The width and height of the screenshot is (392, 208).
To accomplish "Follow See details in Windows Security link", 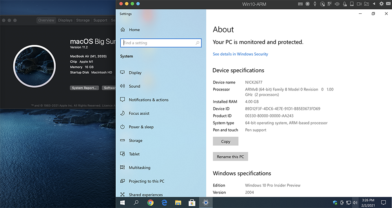I will click(240, 54).
